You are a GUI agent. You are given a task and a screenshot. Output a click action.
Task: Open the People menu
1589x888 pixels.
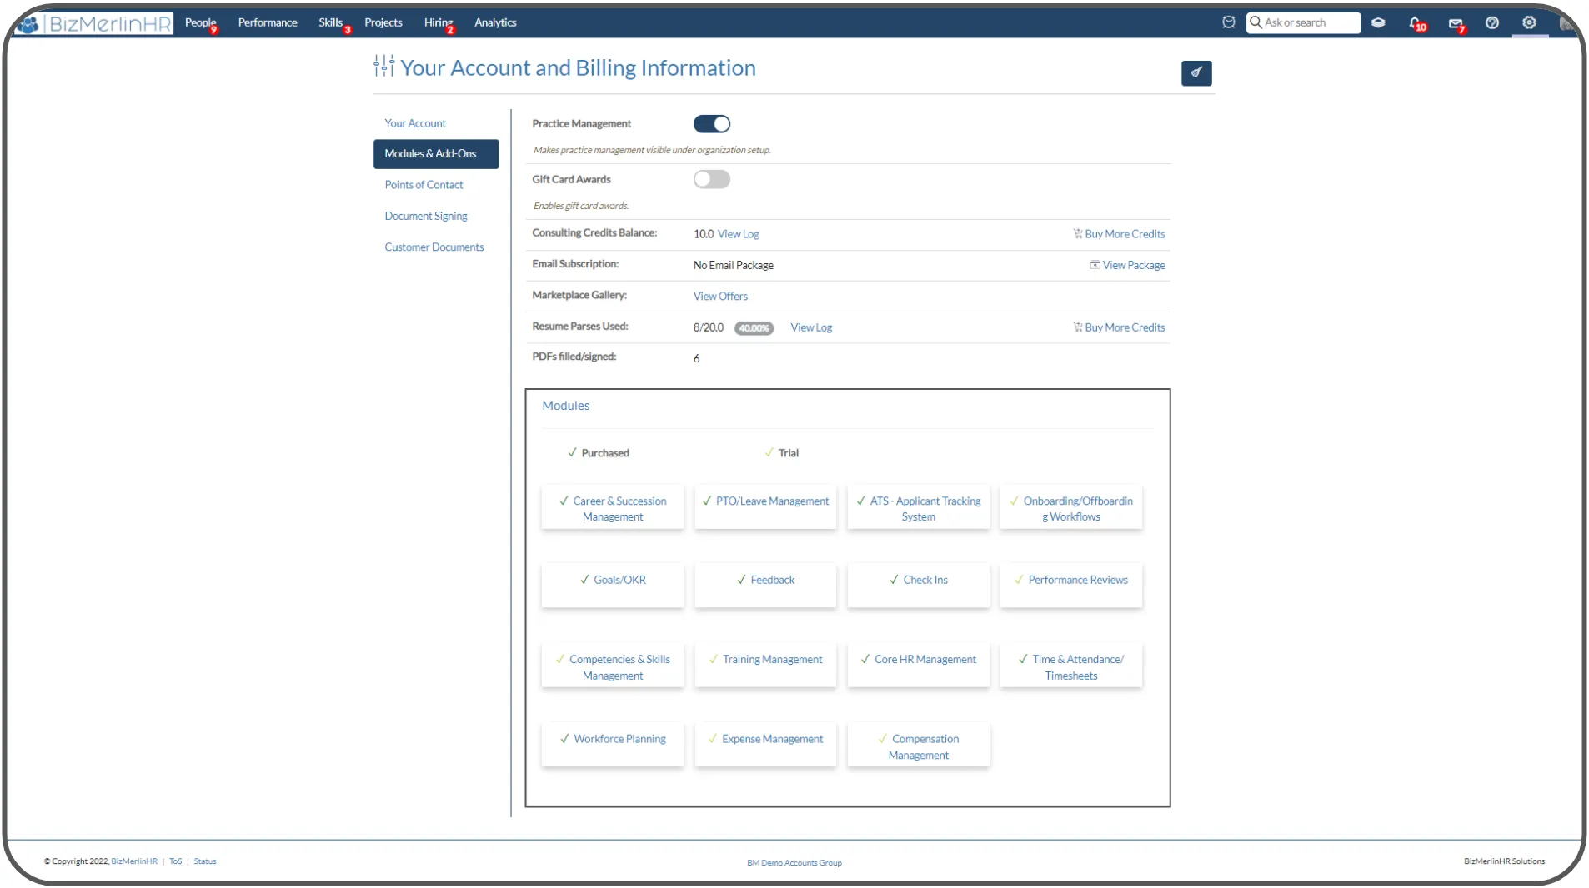coord(201,22)
